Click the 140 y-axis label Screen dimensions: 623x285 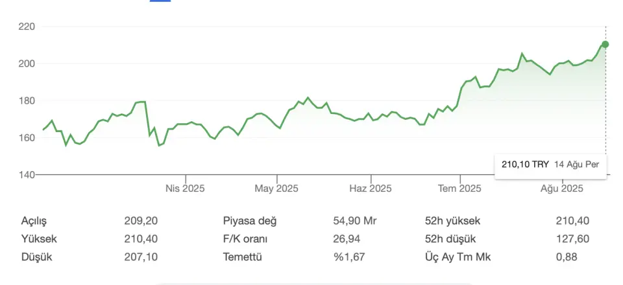click(x=27, y=174)
